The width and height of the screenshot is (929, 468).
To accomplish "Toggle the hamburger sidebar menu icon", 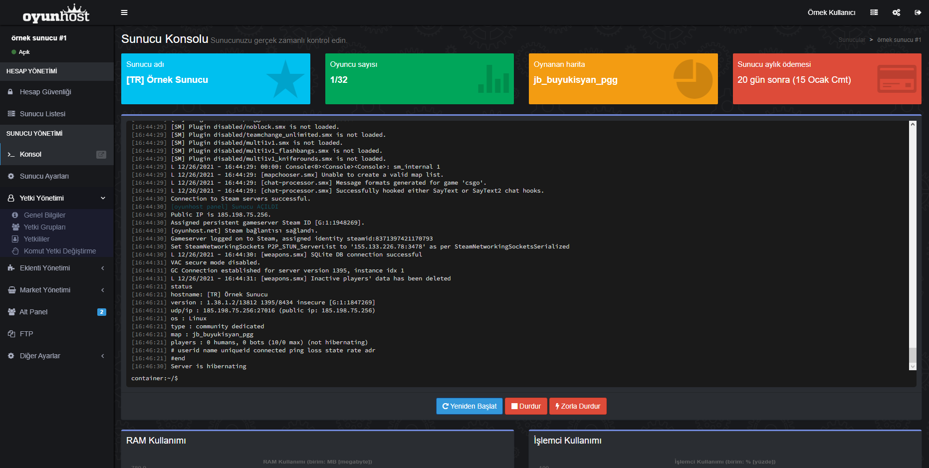I will pos(124,12).
